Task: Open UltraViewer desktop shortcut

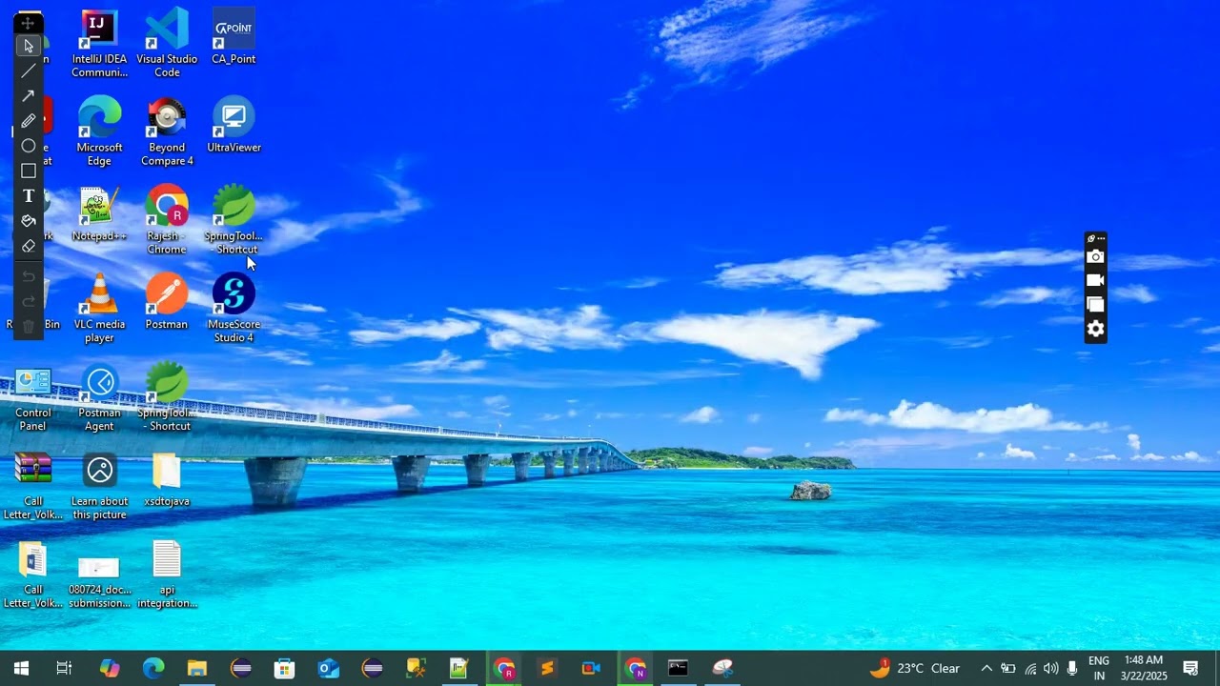Action: click(x=234, y=126)
